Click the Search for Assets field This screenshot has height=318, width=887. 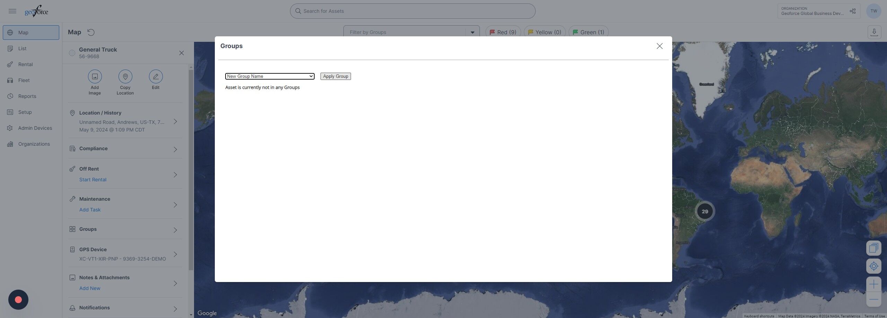[413, 11]
